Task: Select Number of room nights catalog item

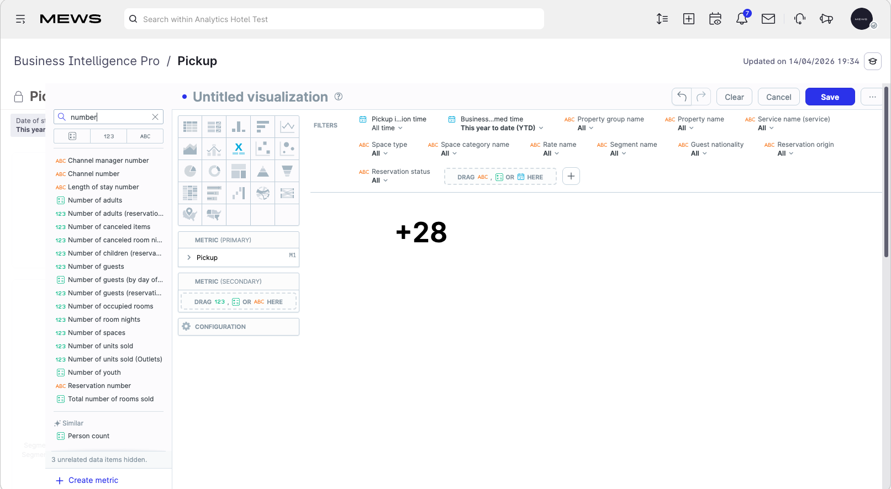Action: [x=104, y=320]
